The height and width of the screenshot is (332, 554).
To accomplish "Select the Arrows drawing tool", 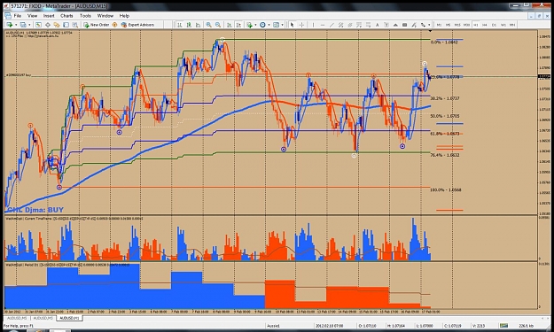I will coord(423,25).
